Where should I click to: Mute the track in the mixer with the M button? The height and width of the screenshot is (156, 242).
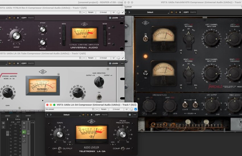24,123
